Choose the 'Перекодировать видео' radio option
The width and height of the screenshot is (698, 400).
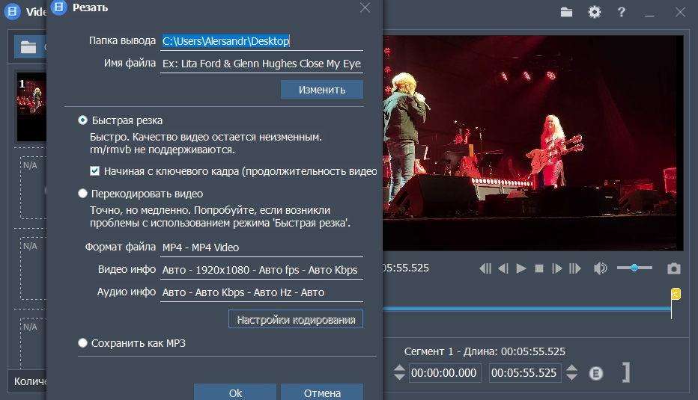(83, 194)
